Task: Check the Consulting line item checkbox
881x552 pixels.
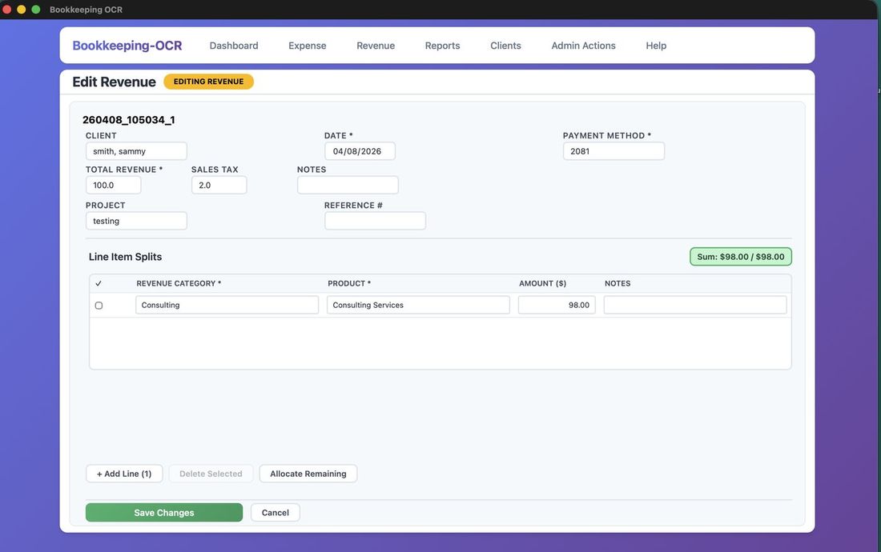Action: click(99, 305)
